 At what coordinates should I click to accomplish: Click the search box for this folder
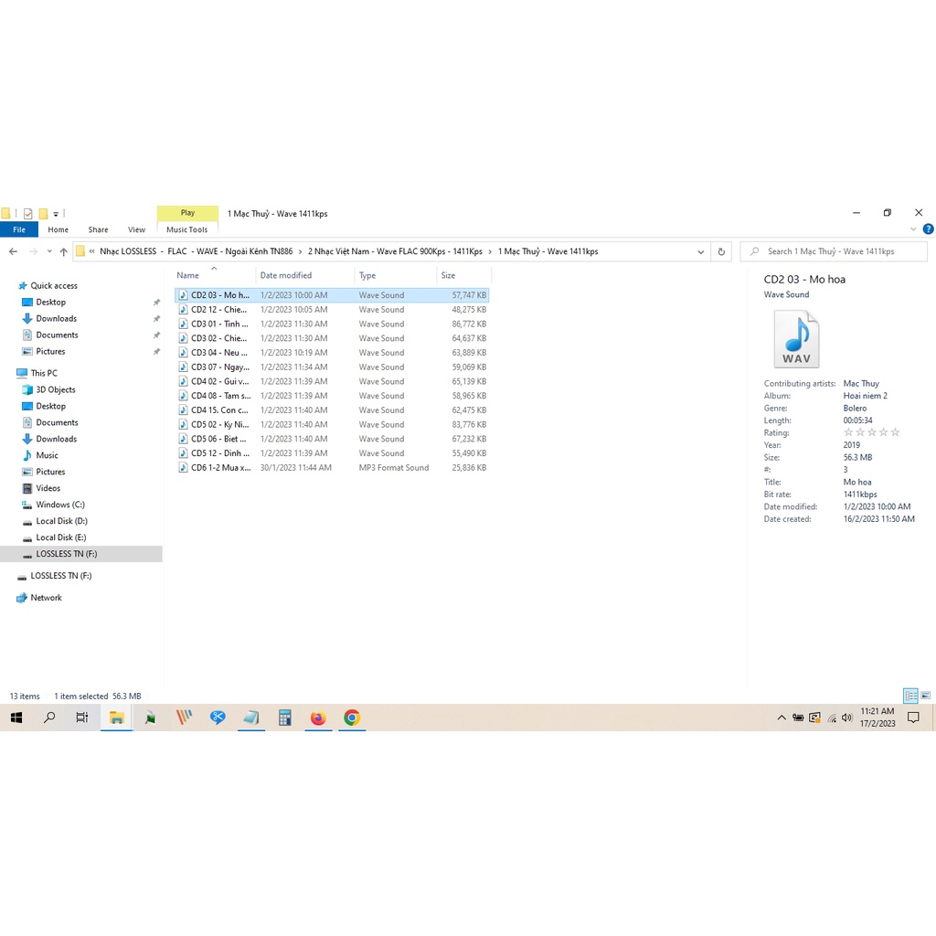point(834,252)
